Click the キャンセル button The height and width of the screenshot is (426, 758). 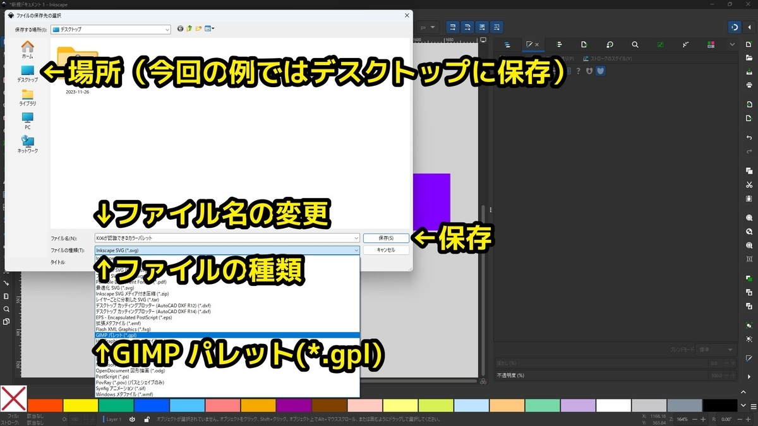pos(385,249)
